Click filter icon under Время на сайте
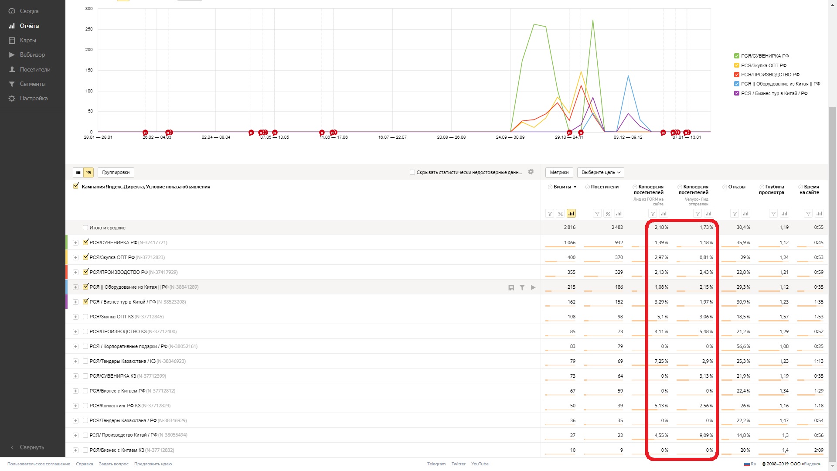Image resolution: width=837 pixels, height=471 pixels. click(x=808, y=214)
